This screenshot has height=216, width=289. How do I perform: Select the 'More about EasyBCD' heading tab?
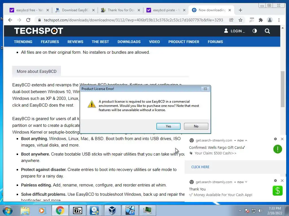point(36,71)
